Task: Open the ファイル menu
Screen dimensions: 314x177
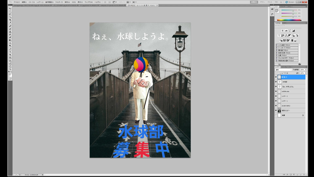Action: (x=17, y=2)
